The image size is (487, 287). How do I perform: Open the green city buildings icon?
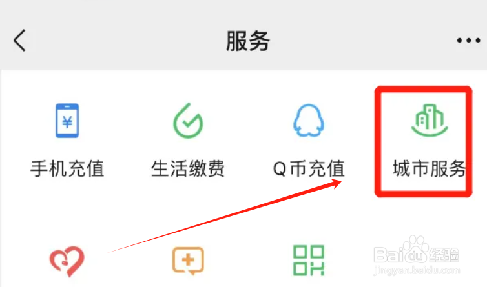pos(430,121)
